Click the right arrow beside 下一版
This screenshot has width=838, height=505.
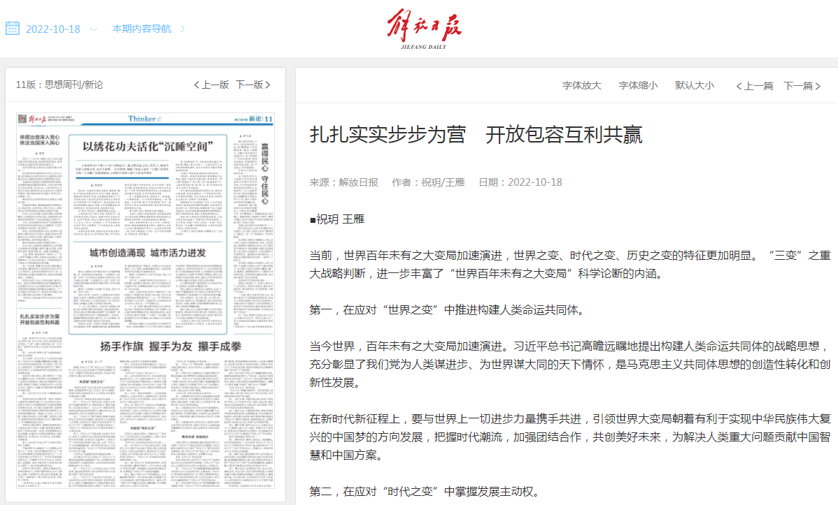(x=267, y=85)
